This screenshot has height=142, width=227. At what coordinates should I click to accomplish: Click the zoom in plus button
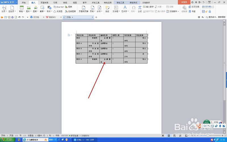tap(222, 136)
